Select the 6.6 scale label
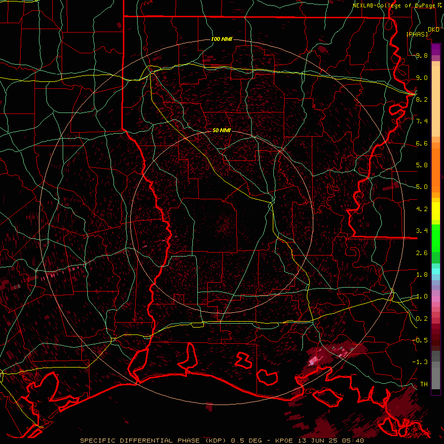The height and width of the screenshot is (444, 444). pyautogui.click(x=422, y=143)
